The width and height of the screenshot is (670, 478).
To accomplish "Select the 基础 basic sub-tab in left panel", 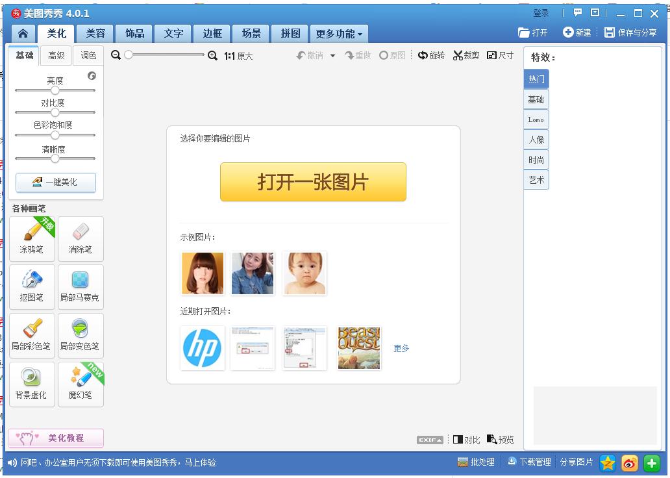I will coord(24,56).
